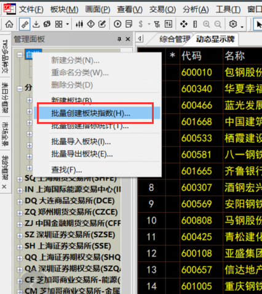Click the pencil edit note toolbar icon
The width and height of the screenshot is (262, 294).
102,24
